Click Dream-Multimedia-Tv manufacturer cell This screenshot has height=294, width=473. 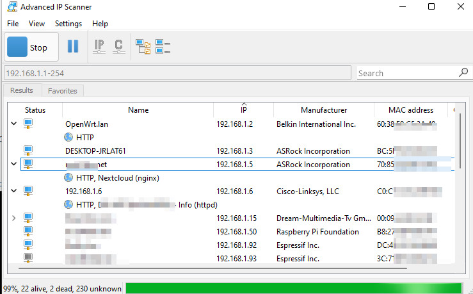coord(324,218)
